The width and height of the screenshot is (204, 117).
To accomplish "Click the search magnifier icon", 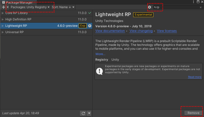I will coord(155,7).
